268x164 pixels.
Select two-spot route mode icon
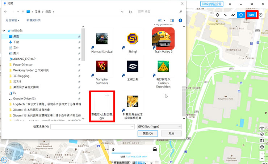(225, 15)
